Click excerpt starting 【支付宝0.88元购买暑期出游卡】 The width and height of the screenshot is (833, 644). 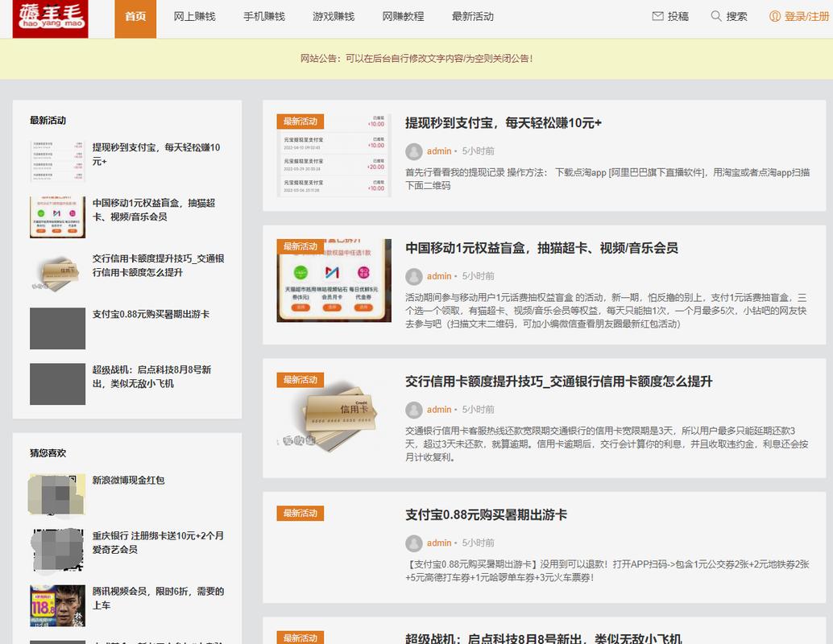click(607, 571)
